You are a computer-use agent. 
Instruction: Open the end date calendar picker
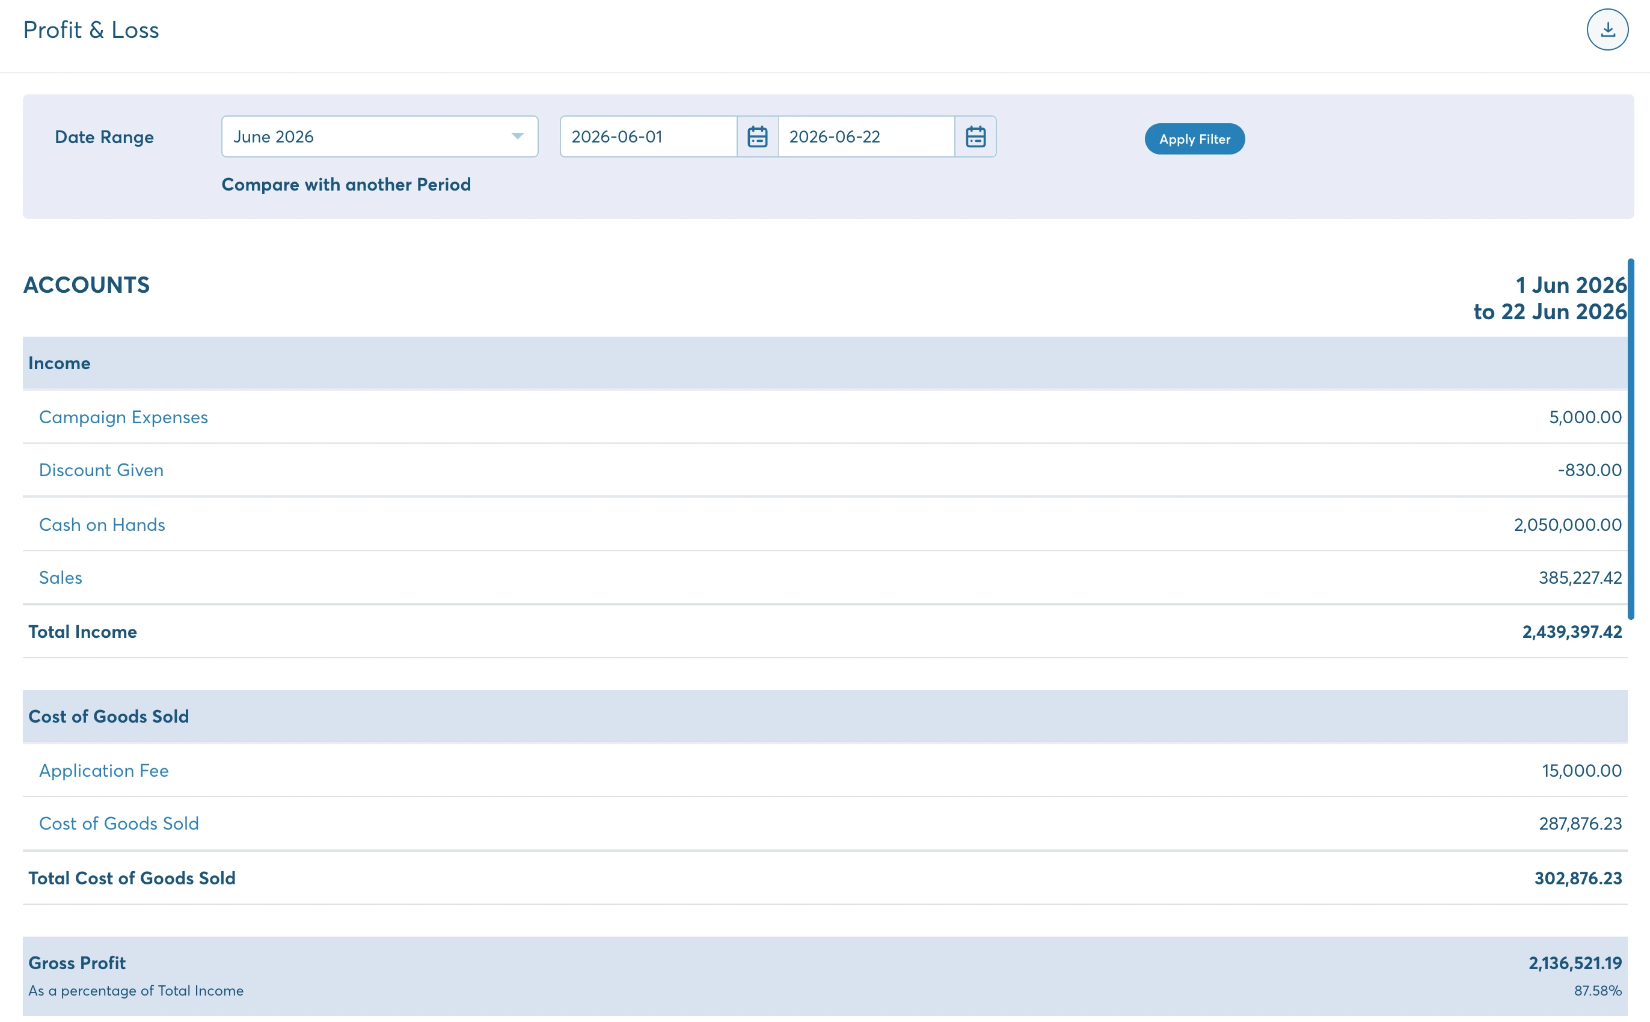(975, 136)
